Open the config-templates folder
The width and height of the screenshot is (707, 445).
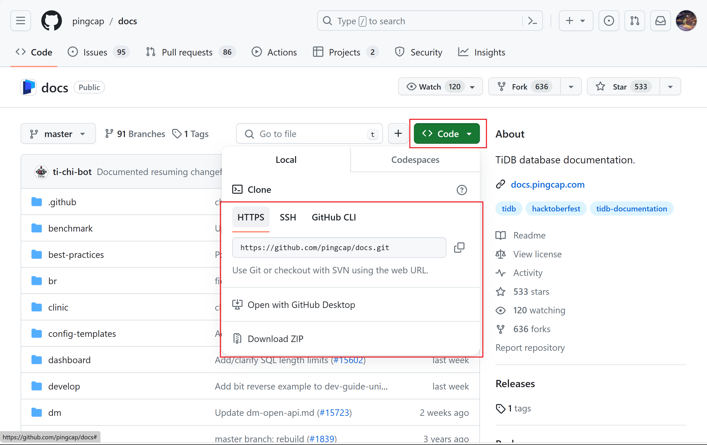coord(82,333)
